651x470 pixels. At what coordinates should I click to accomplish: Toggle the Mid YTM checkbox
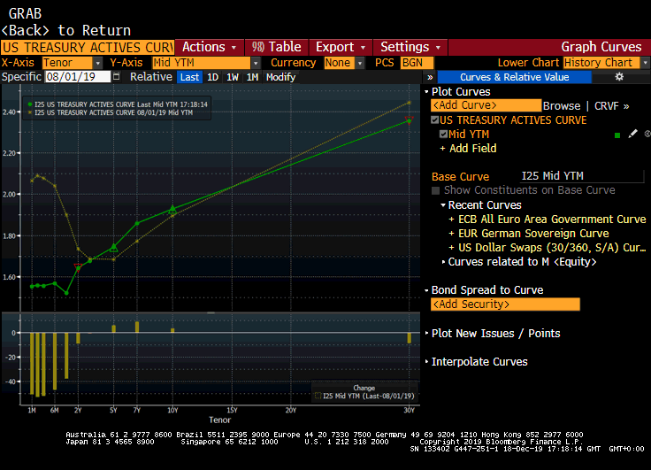443,135
